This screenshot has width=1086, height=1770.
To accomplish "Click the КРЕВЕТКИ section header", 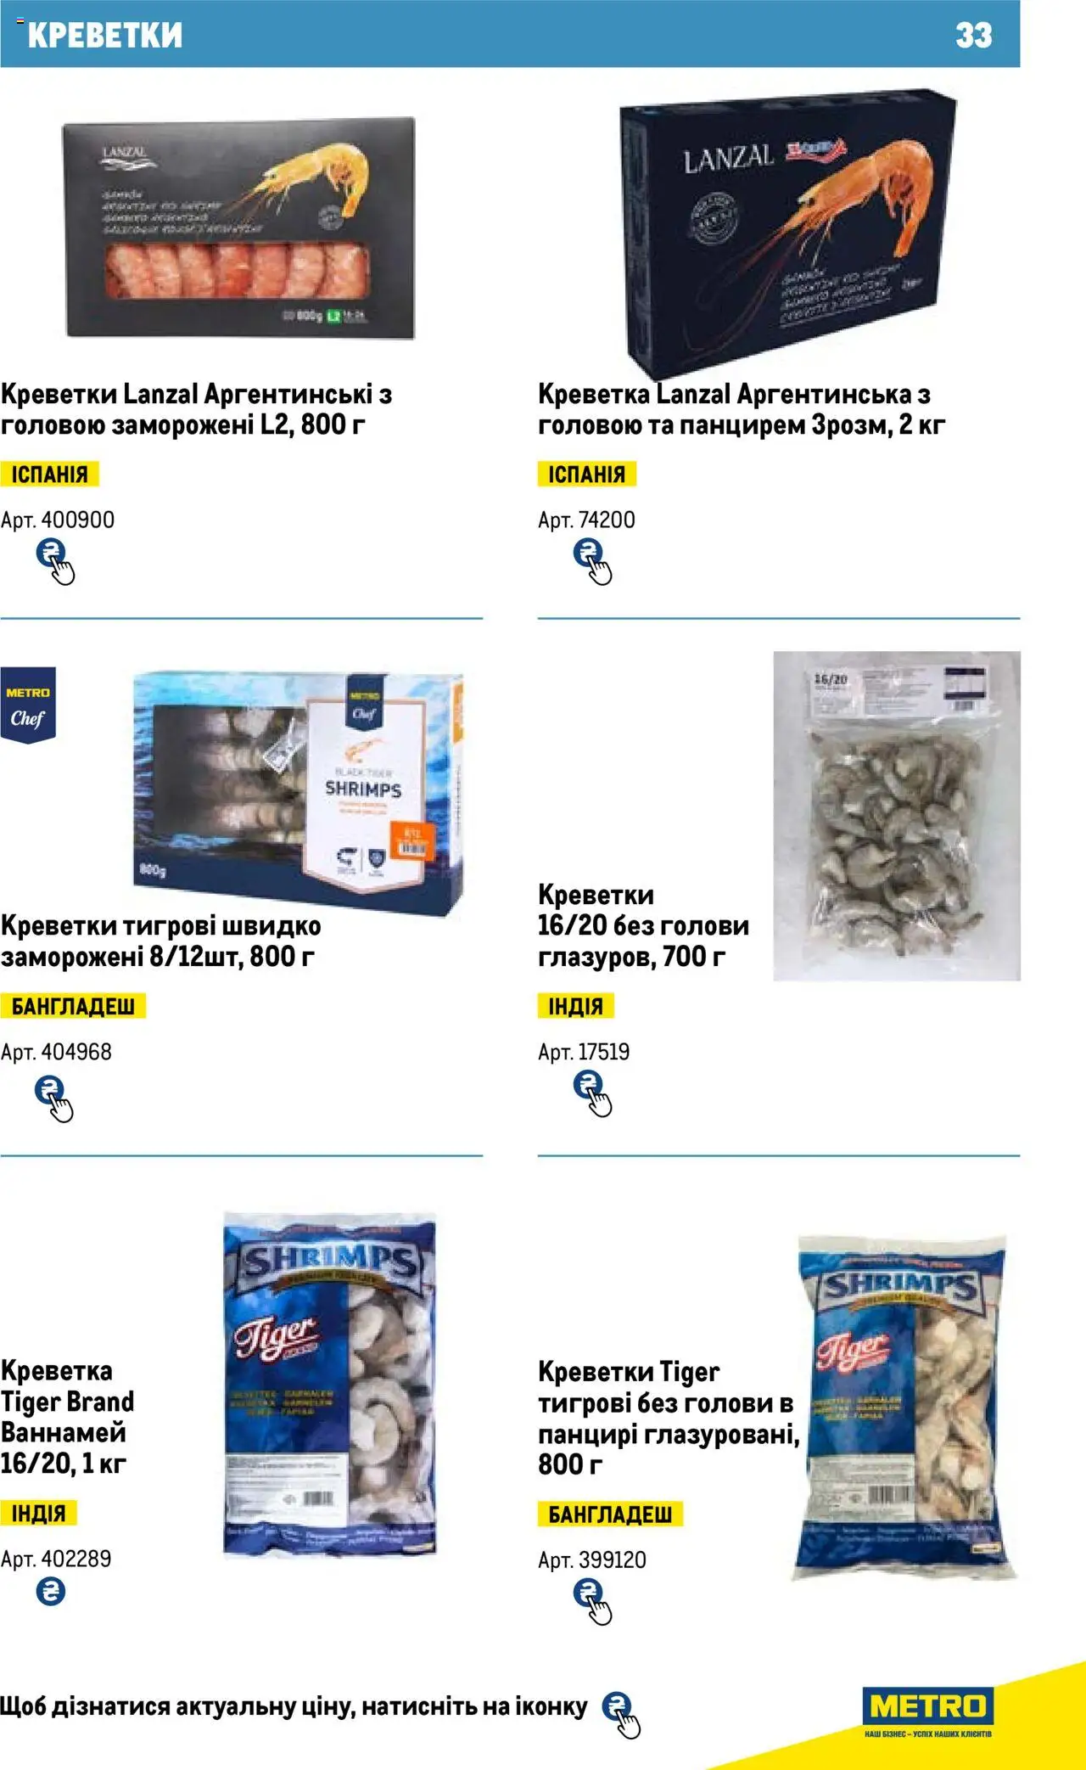I will (105, 35).
